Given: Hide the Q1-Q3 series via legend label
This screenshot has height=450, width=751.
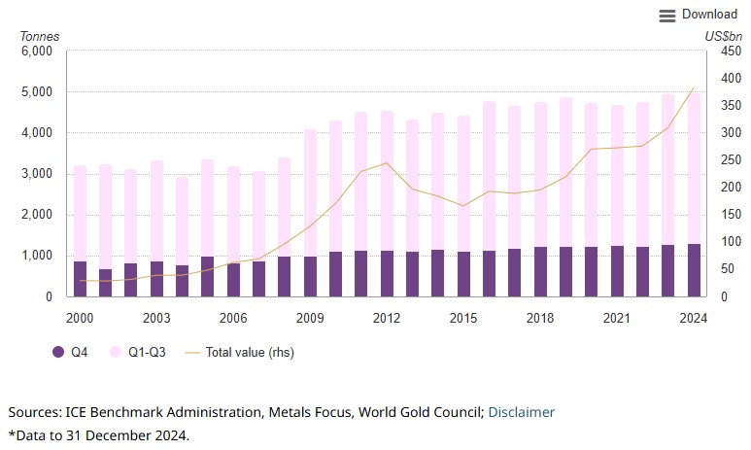Looking at the screenshot, I should [144, 353].
